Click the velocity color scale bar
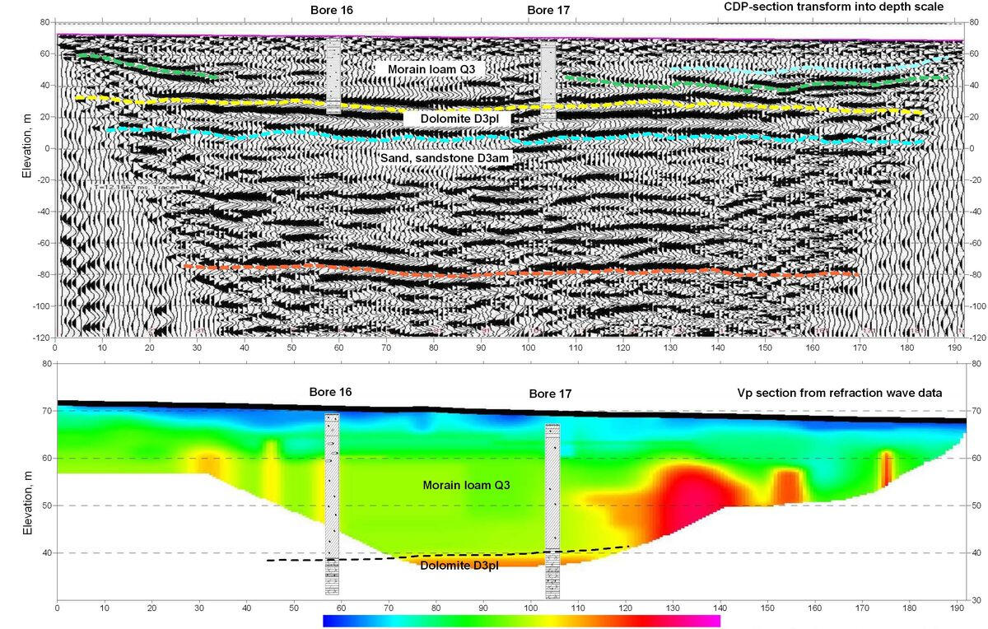 [x=521, y=621]
